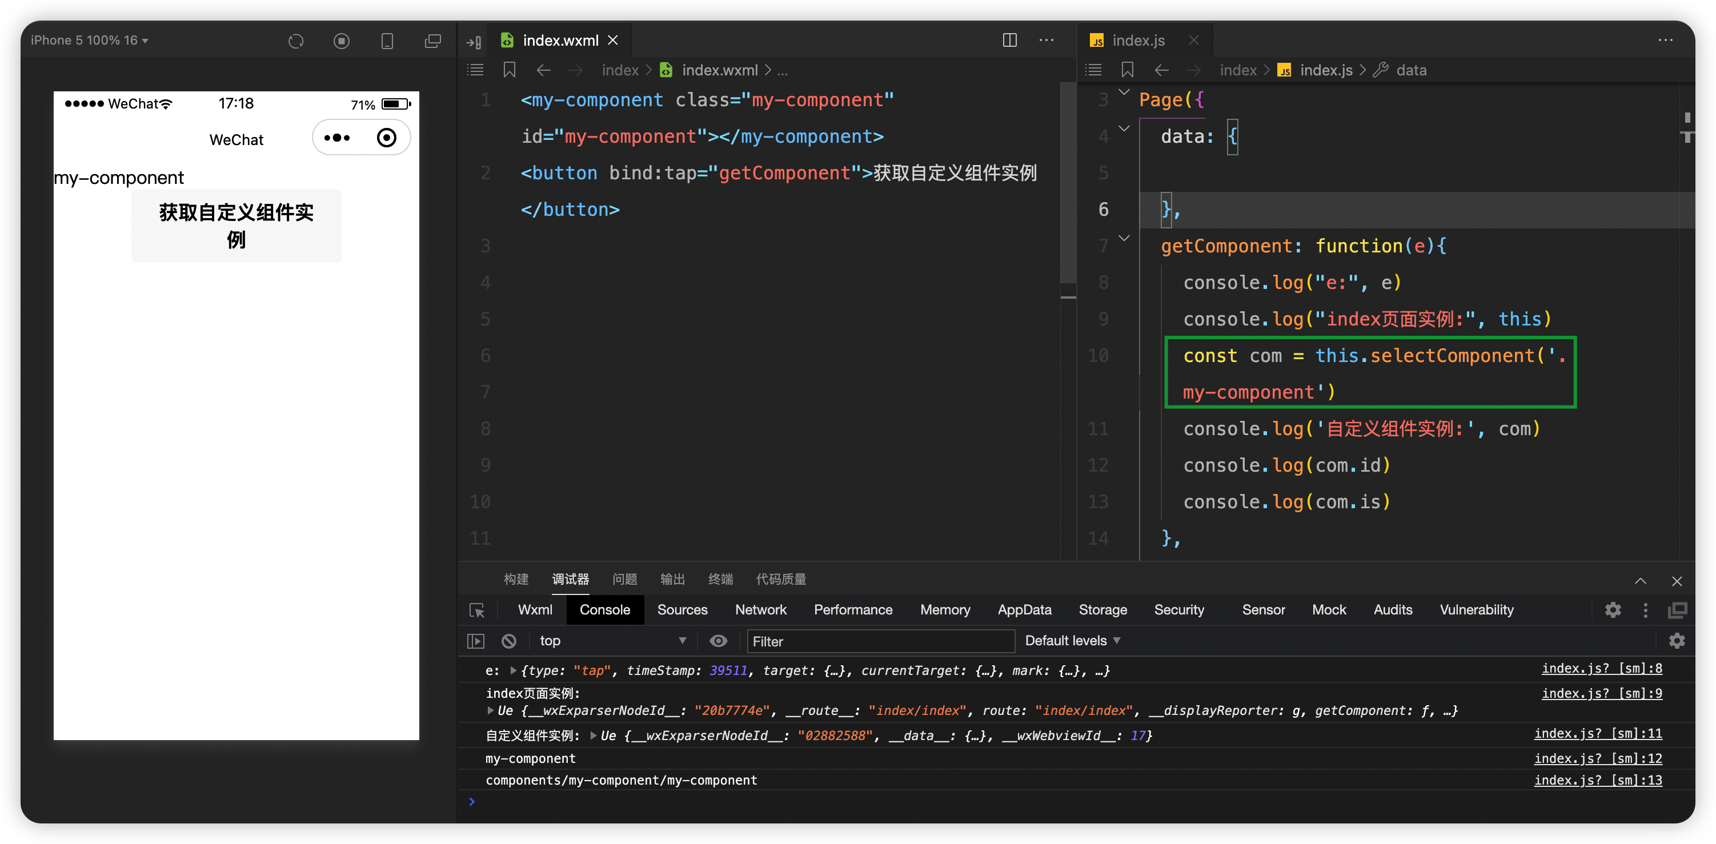
Task: Expand the 'e:' tap event object
Action: click(x=513, y=670)
